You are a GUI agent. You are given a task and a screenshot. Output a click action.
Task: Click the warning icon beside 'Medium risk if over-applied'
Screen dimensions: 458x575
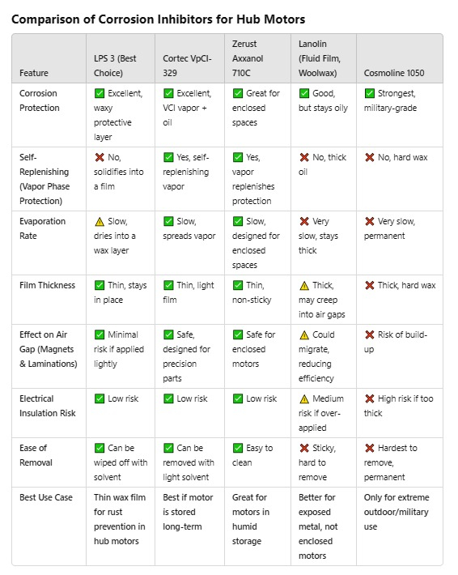(x=304, y=398)
